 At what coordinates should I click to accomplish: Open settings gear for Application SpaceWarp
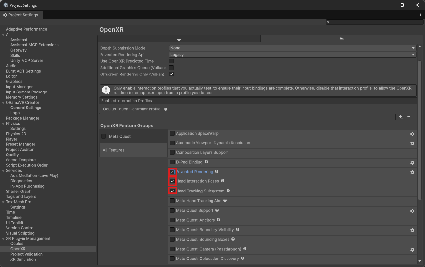click(412, 134)
